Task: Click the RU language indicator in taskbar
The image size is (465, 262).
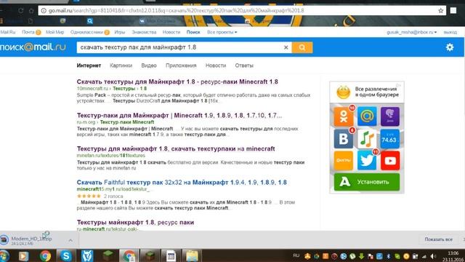Action: (x=296, y=255)
